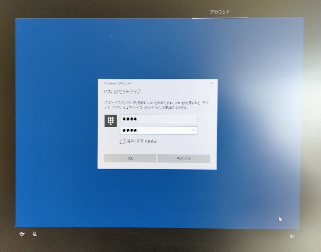Click the PIN のセットアップ heading text

click(122, 92)
